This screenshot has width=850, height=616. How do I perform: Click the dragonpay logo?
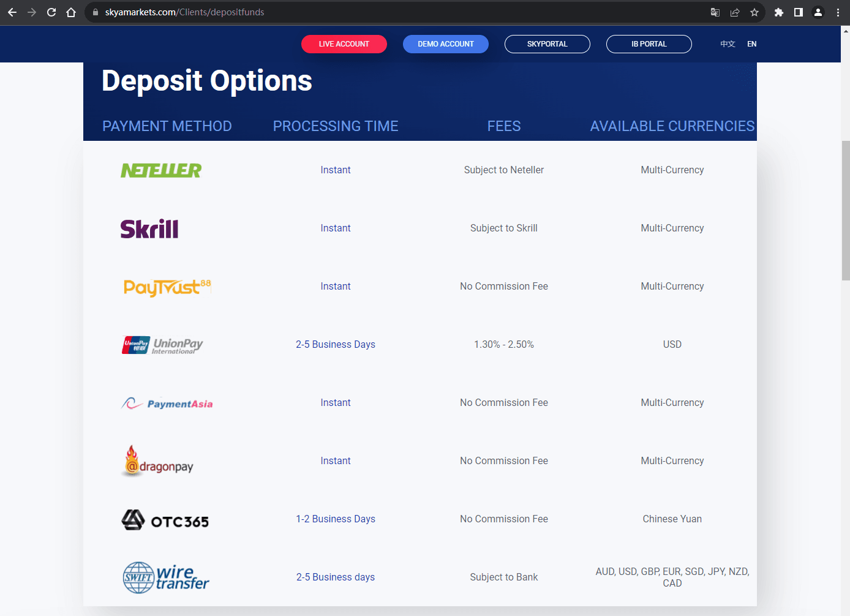point(158,461)
